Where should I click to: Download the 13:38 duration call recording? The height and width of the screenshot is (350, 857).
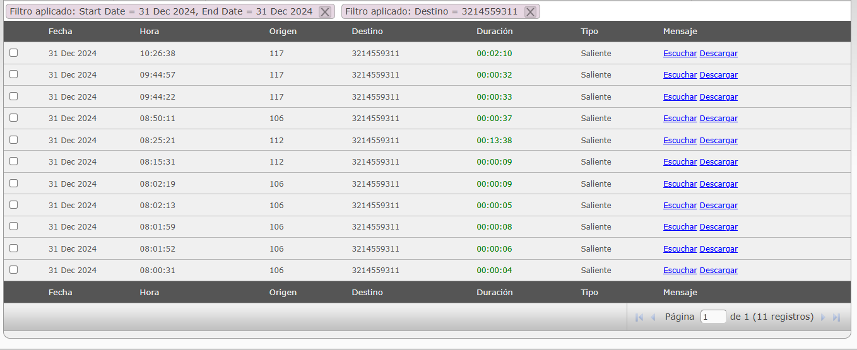718,141
